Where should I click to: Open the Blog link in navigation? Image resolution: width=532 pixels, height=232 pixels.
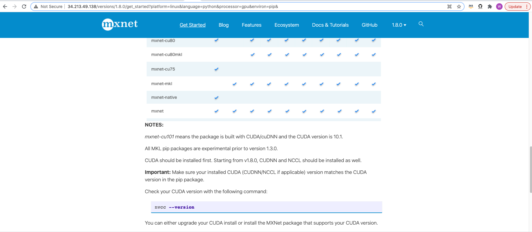[224, 25]
